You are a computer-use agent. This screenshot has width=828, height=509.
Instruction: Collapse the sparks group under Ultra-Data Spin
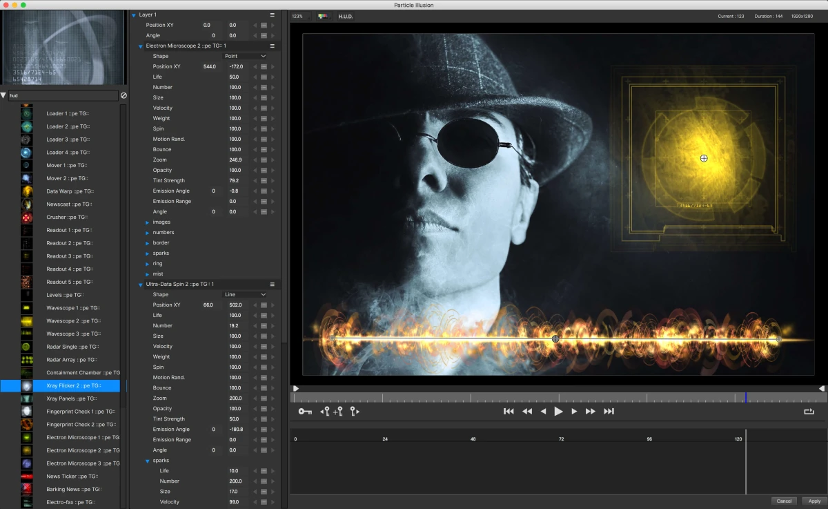click(147, 460)
